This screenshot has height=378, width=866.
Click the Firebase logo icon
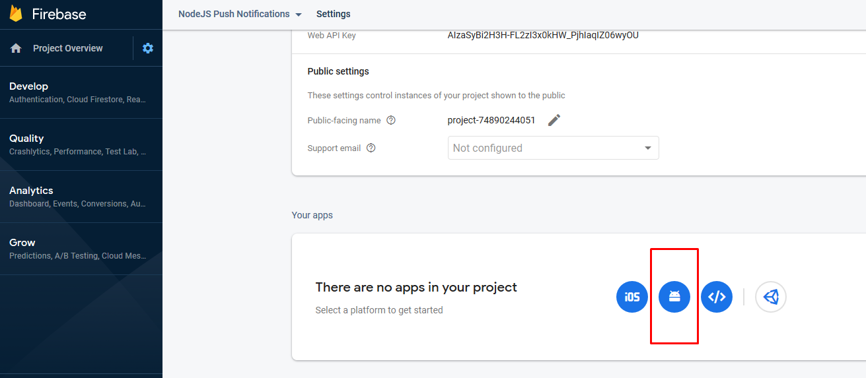(16, 14)
